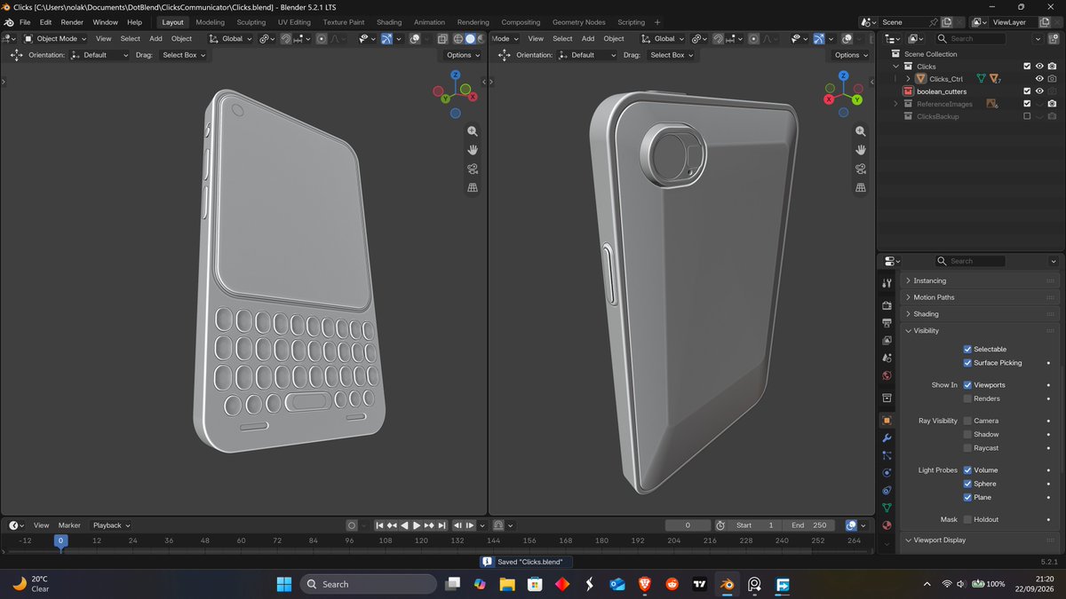Image resolution: width=1066 pixels, height=599 pixels.
Task: Open the Tool properties tab
Action: [886, 283]
